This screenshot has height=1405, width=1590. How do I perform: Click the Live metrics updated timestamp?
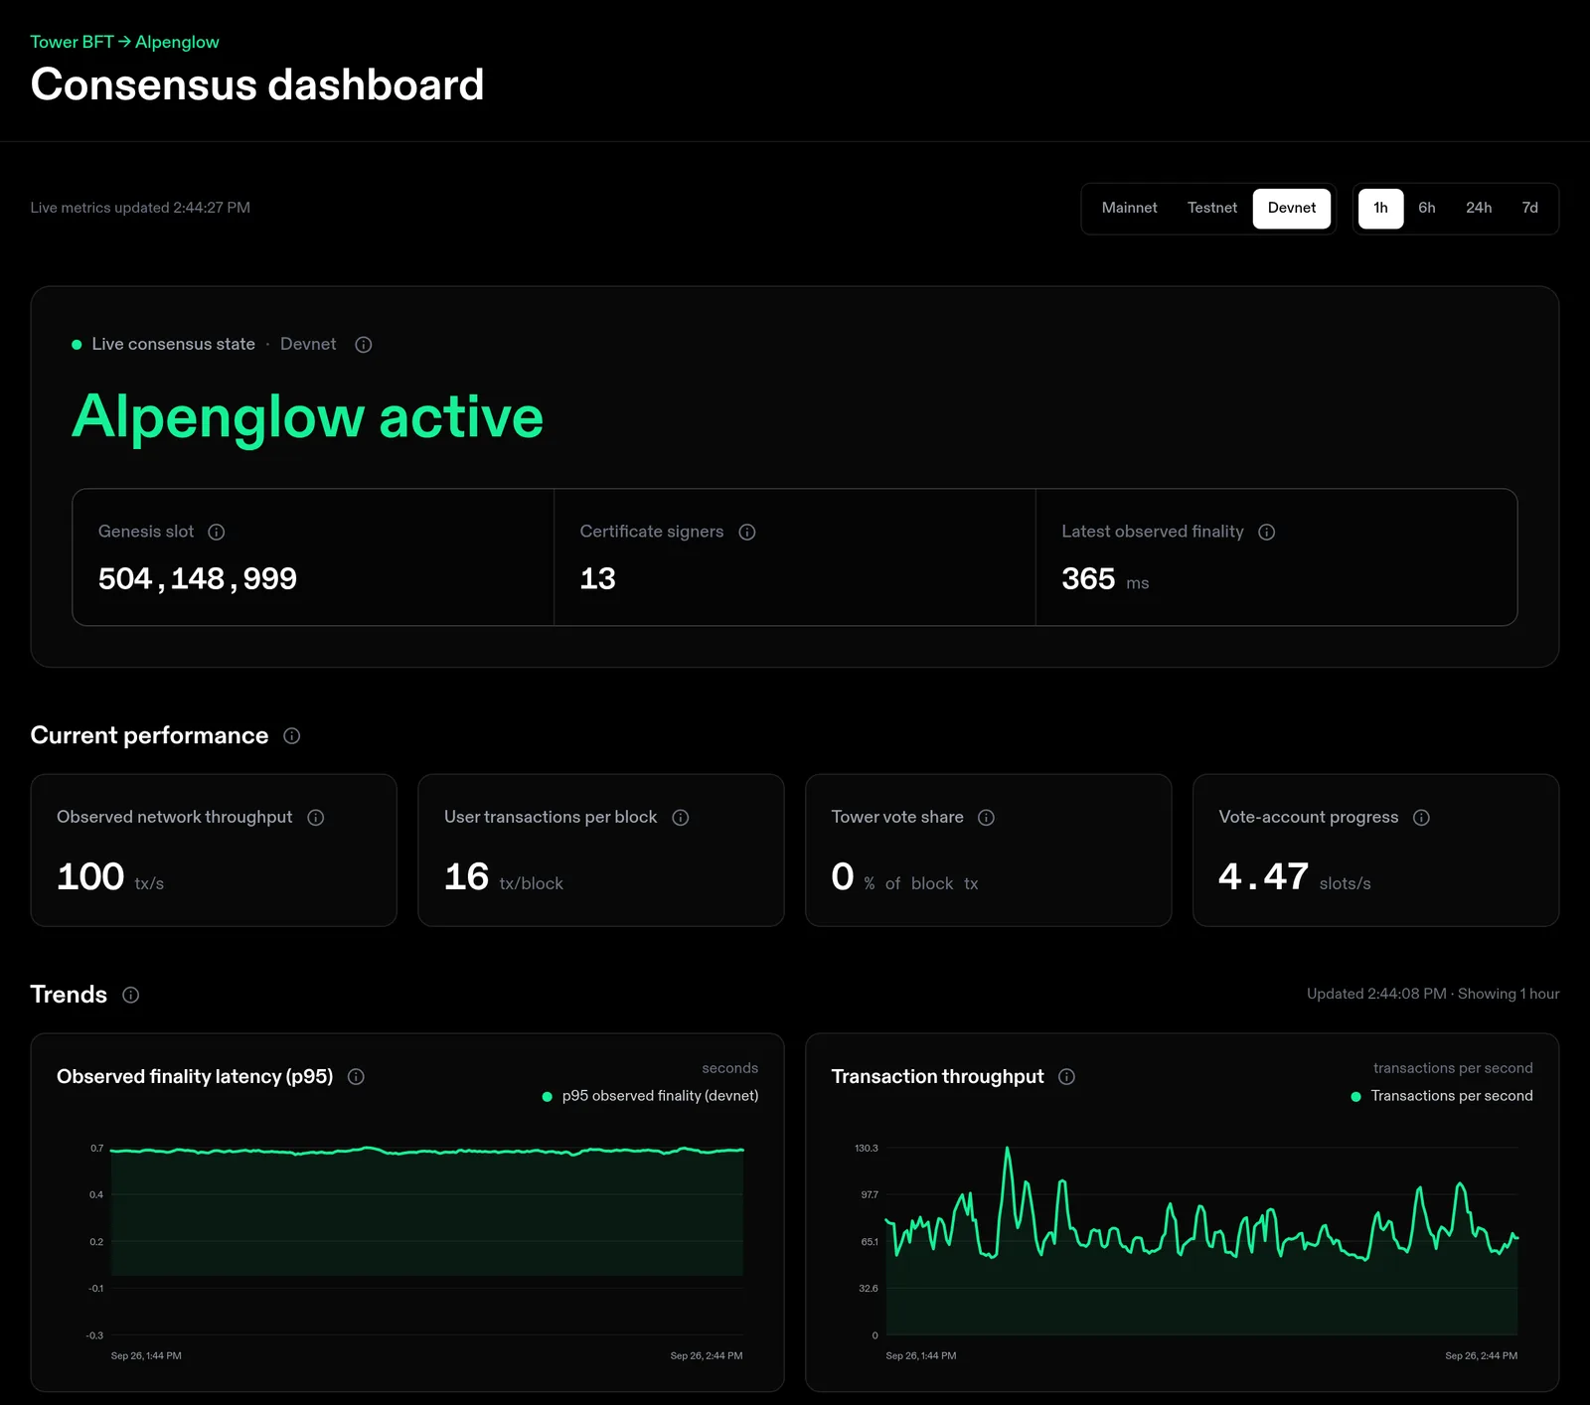(x=140, y=208)
